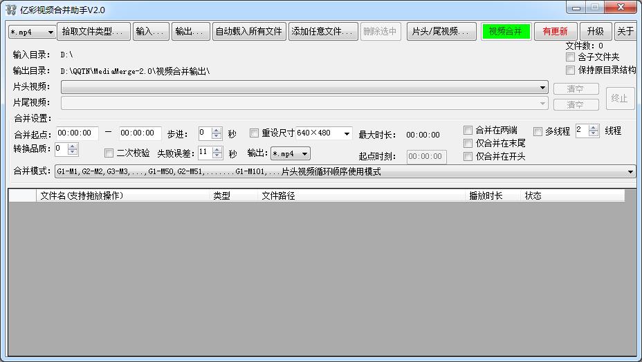
Task: Tick the 二次校验 verification checkbox
Action: pyautogui.click(x=109, y=153)
